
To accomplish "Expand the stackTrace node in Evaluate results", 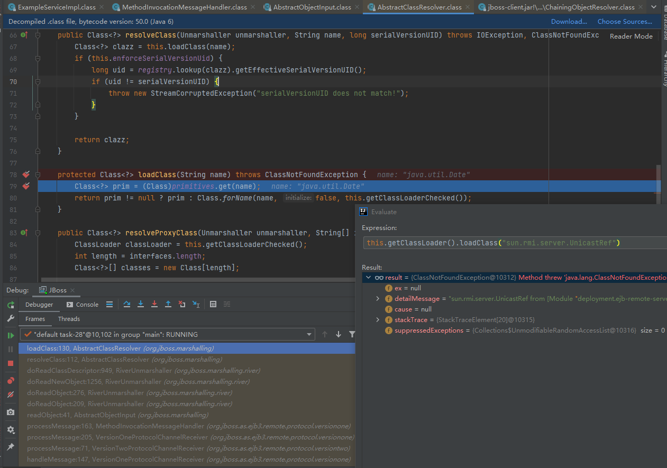I will point(377,320).
